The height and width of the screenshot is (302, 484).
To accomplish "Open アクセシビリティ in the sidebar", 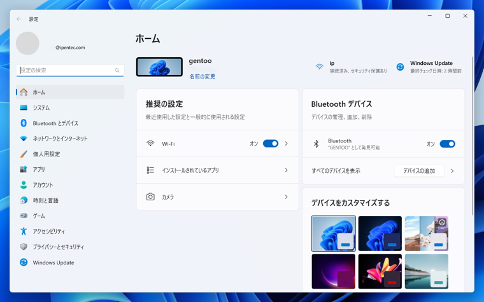I will pyautogui.click(x=70, y=231).
